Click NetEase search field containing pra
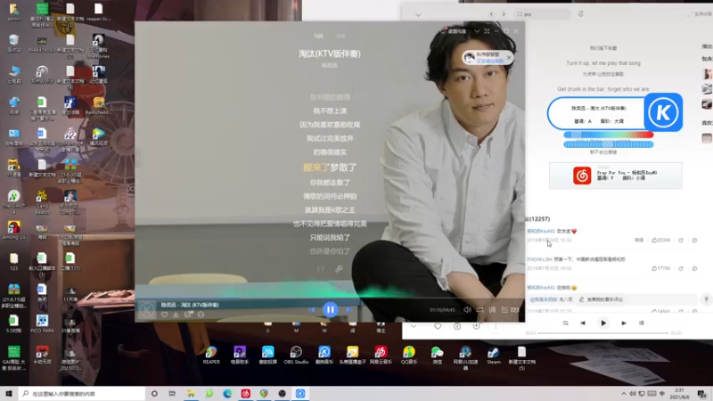The height and width of the screenshot is (401, 713). [x=543, y=14]
